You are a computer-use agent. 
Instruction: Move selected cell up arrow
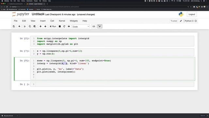pyautogui.click(x=40, y=26)
